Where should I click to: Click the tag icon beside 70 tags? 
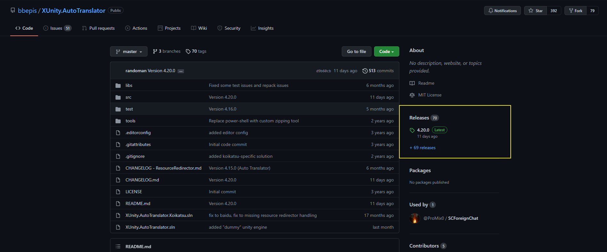188,51
